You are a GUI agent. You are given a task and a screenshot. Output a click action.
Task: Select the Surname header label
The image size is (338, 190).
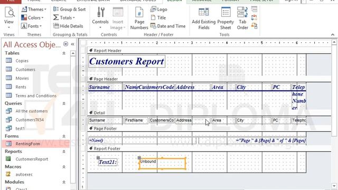[105, 87]
